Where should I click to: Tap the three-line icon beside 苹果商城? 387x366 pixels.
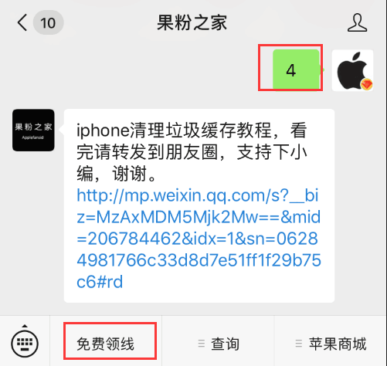[299, 344]
